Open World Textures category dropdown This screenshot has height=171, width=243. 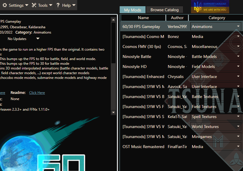(216, 127)
